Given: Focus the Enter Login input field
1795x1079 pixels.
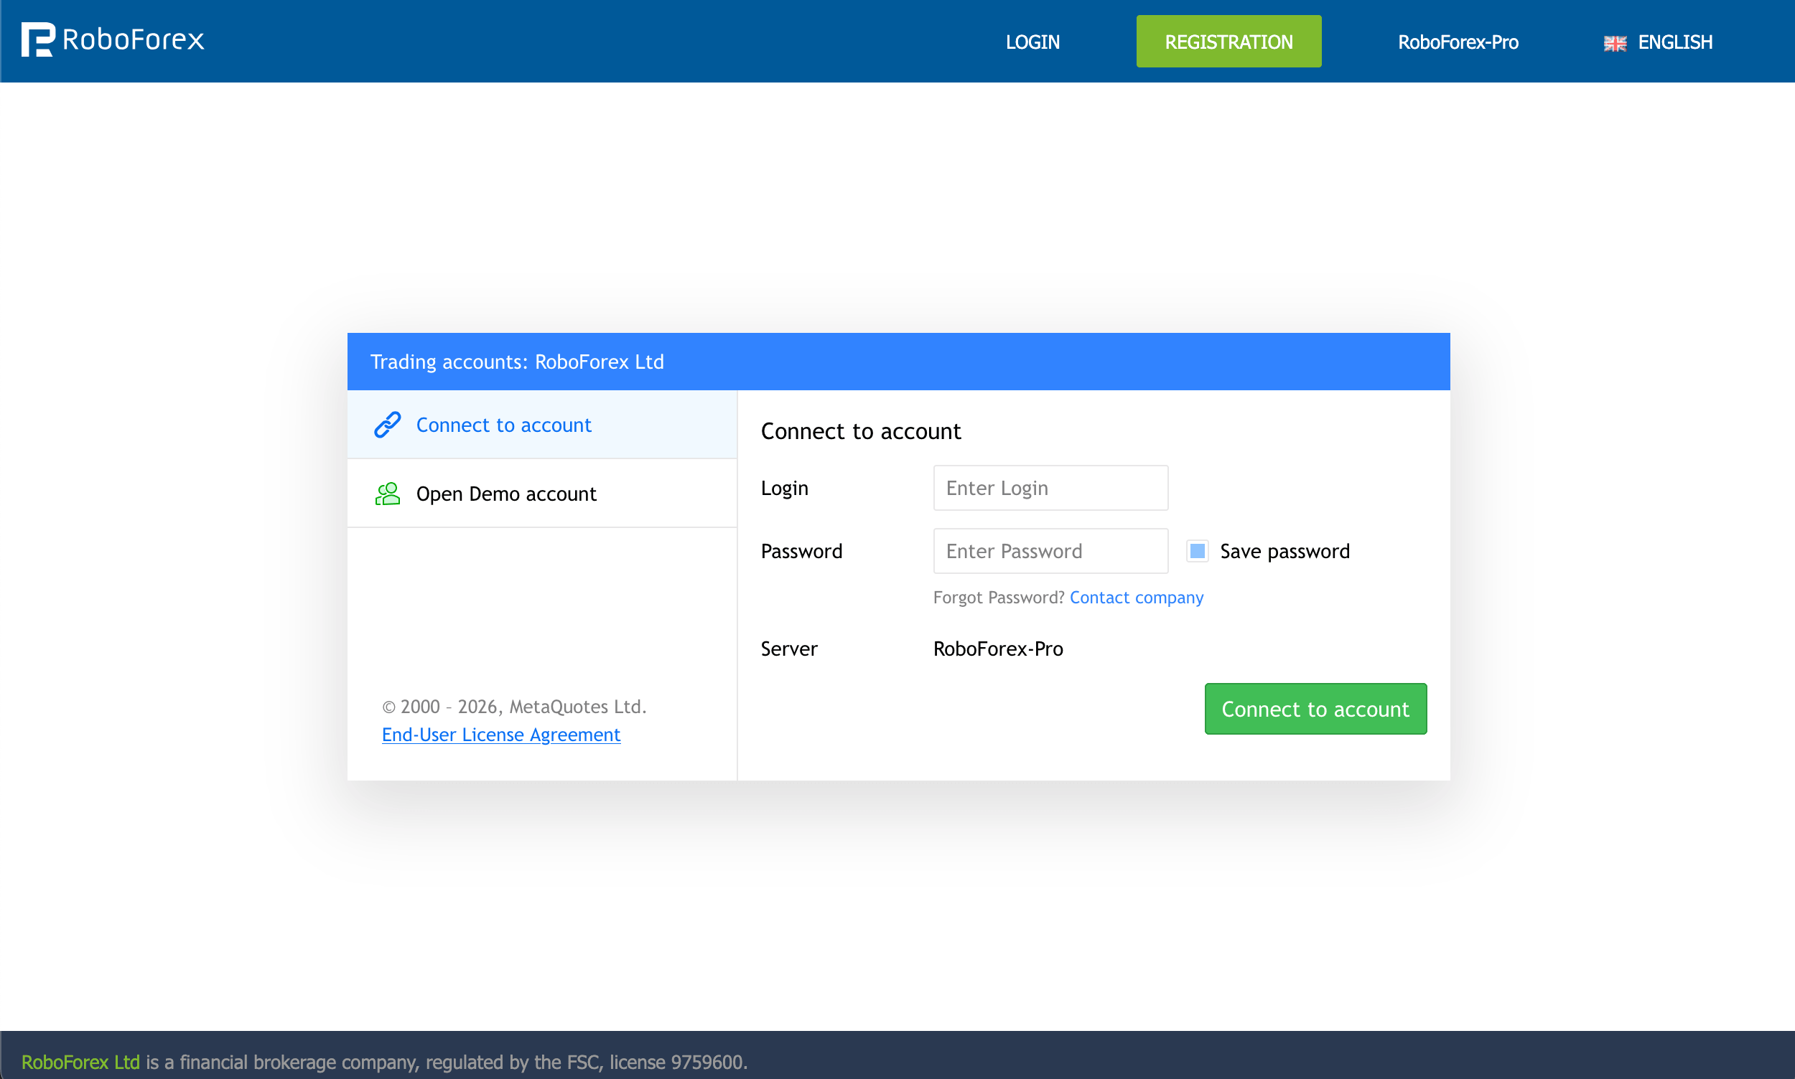Looking at the screenshot, I should pos(1050,488).
